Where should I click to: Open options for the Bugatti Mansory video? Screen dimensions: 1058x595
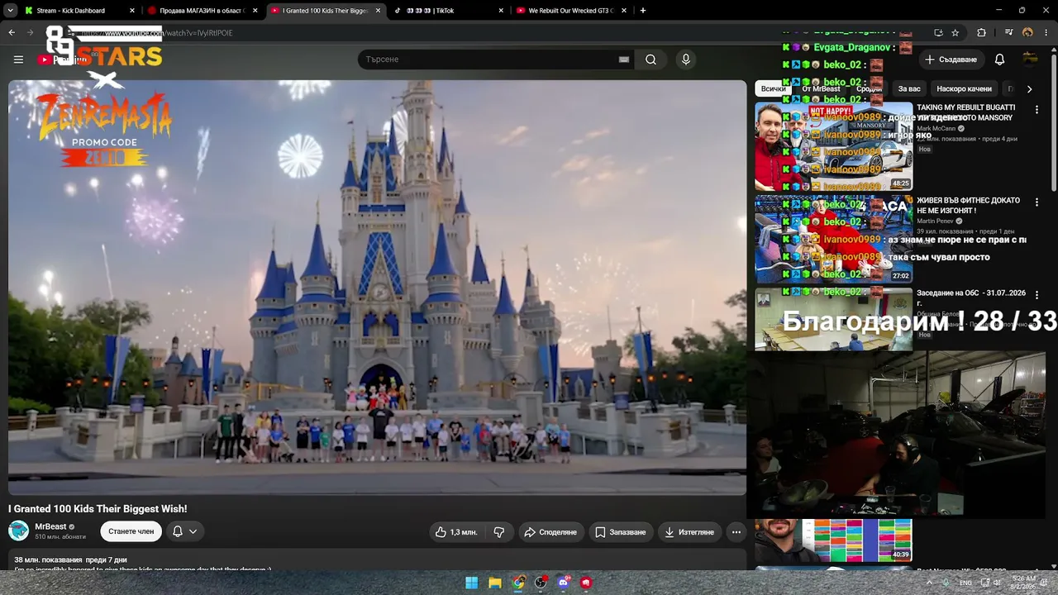pyautogui.click(x=1037, y=109)
